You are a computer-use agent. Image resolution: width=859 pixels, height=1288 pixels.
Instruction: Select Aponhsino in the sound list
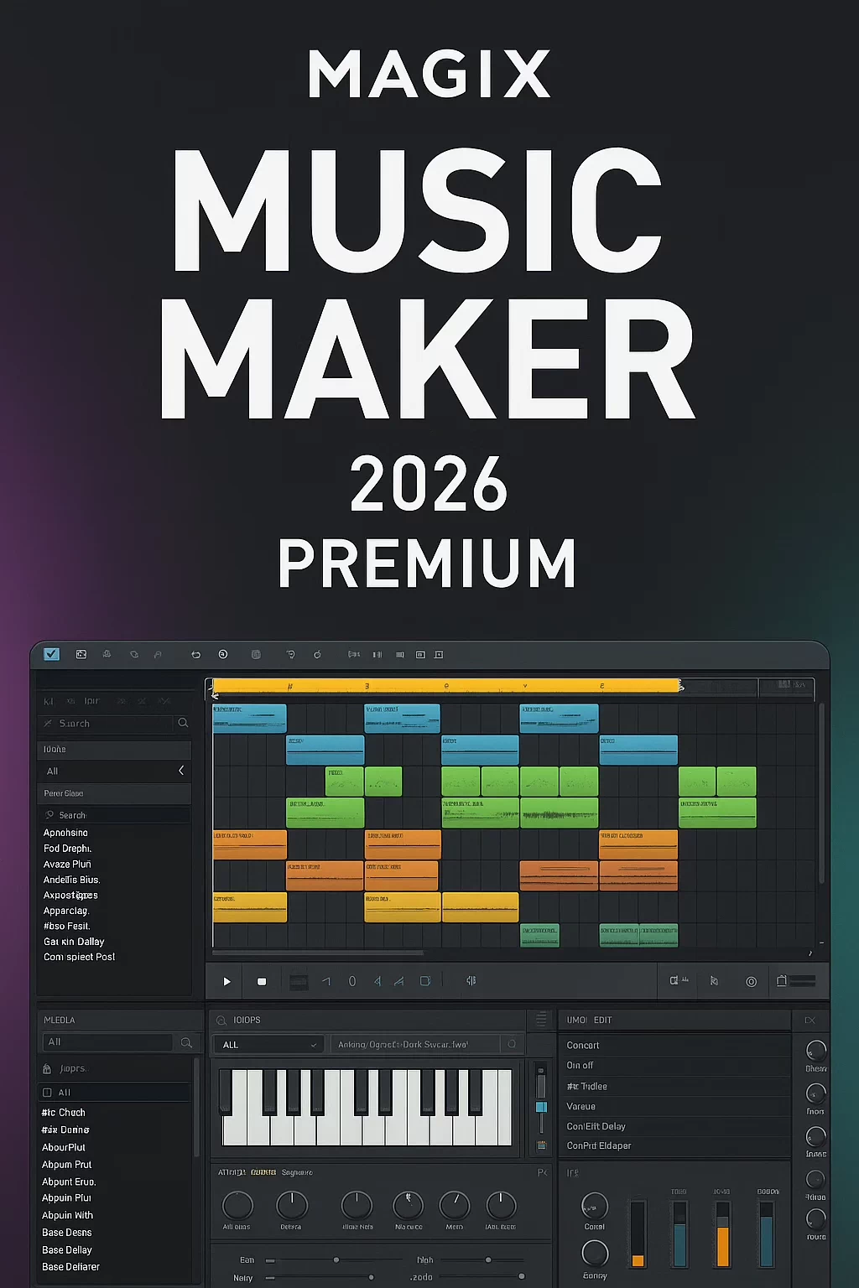[x=65, y=833]
